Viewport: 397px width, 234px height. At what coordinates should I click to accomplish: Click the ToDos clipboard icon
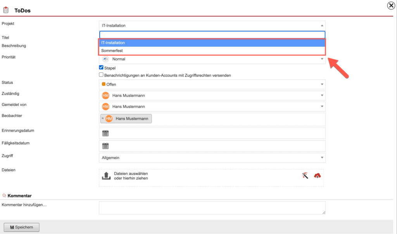(5, 9)
